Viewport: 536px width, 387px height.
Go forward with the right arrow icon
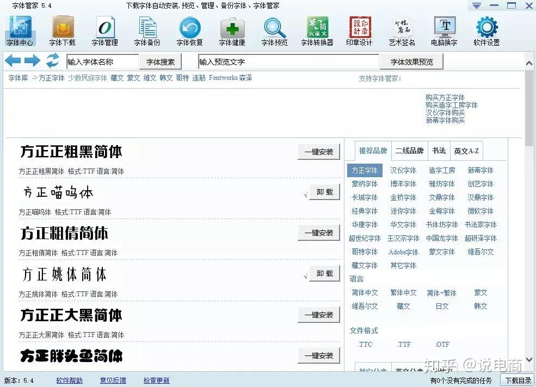(x=33, y=61)
